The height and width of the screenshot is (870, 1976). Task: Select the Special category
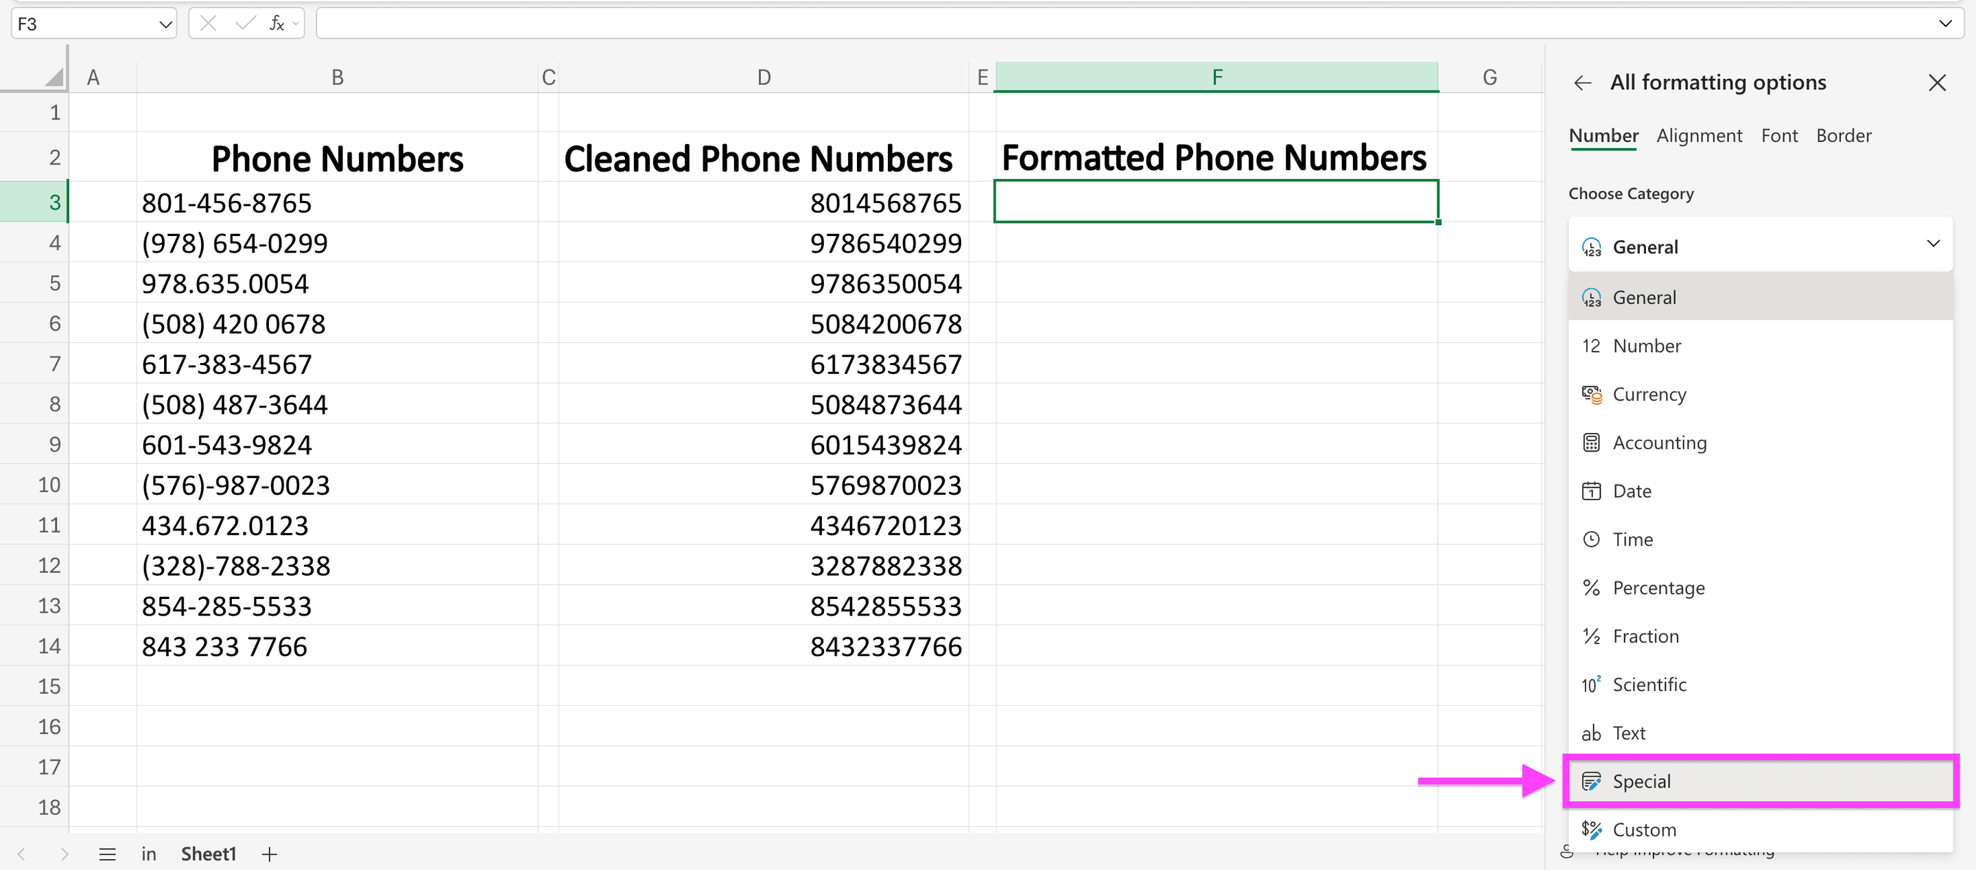pyautogui.click(x=1760, y=780)
